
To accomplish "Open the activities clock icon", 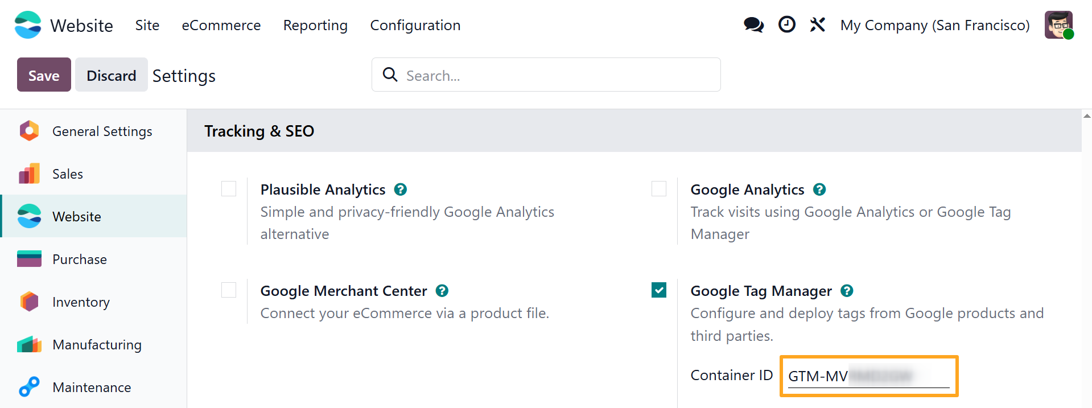I will click(x=786, y=24).
